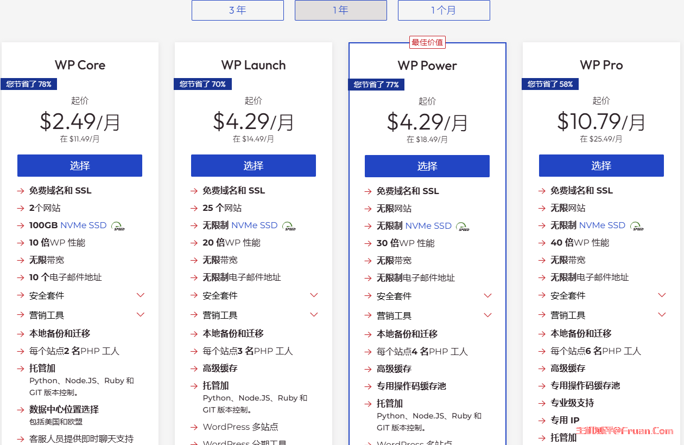684x445 pixels.
Task: Open NVMe SSD link in WP Launch
Action: 255,225
